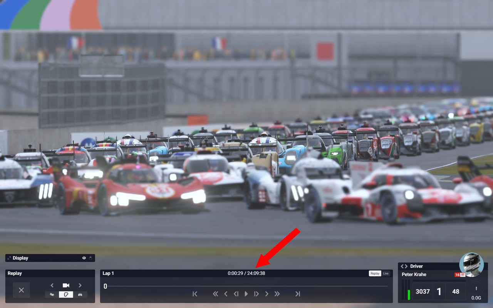
Task: Play forward slowly with single chevron
Action: (267, 294)
